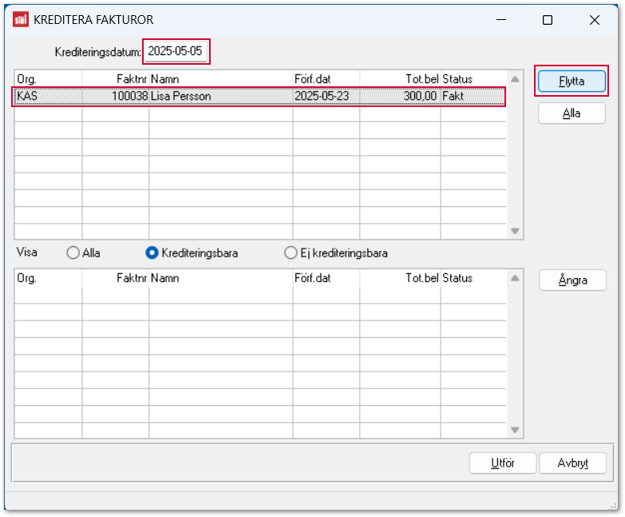The height and width of the screenshot is (517, 625).
Task: Click the Org. header in lower table
Action: point(48,278)
